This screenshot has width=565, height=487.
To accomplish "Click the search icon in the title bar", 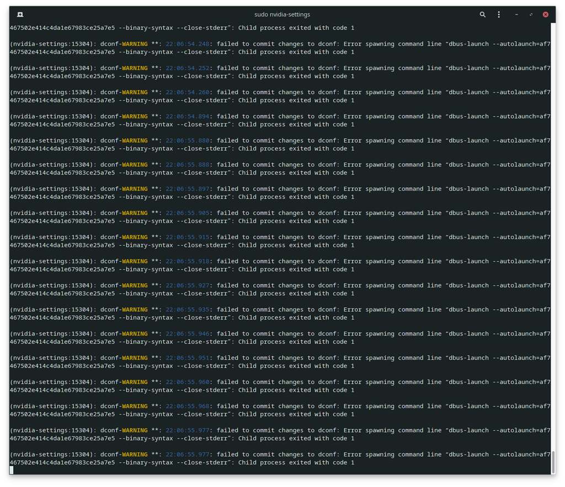I will 482,14.
